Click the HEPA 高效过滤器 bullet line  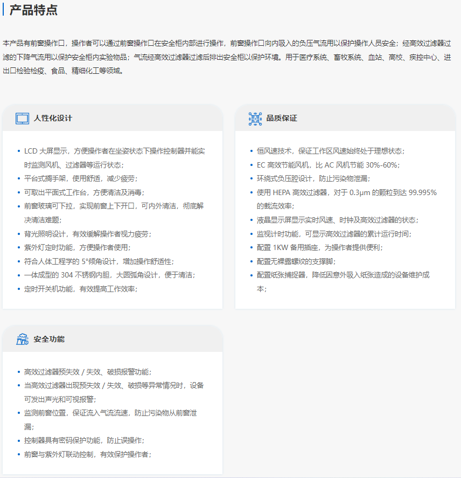point(346,192)
